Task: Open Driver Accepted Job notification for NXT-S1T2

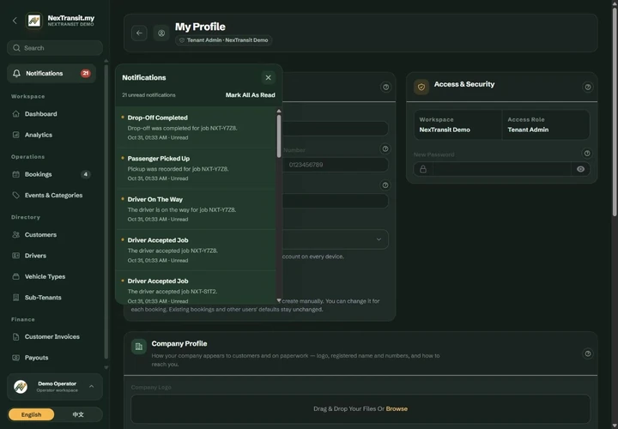Action: point(196,287)
